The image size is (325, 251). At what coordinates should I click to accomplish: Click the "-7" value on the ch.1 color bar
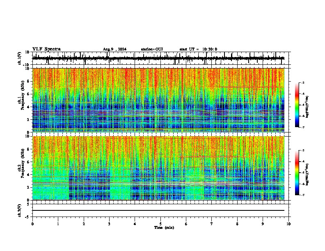[303, 127]
